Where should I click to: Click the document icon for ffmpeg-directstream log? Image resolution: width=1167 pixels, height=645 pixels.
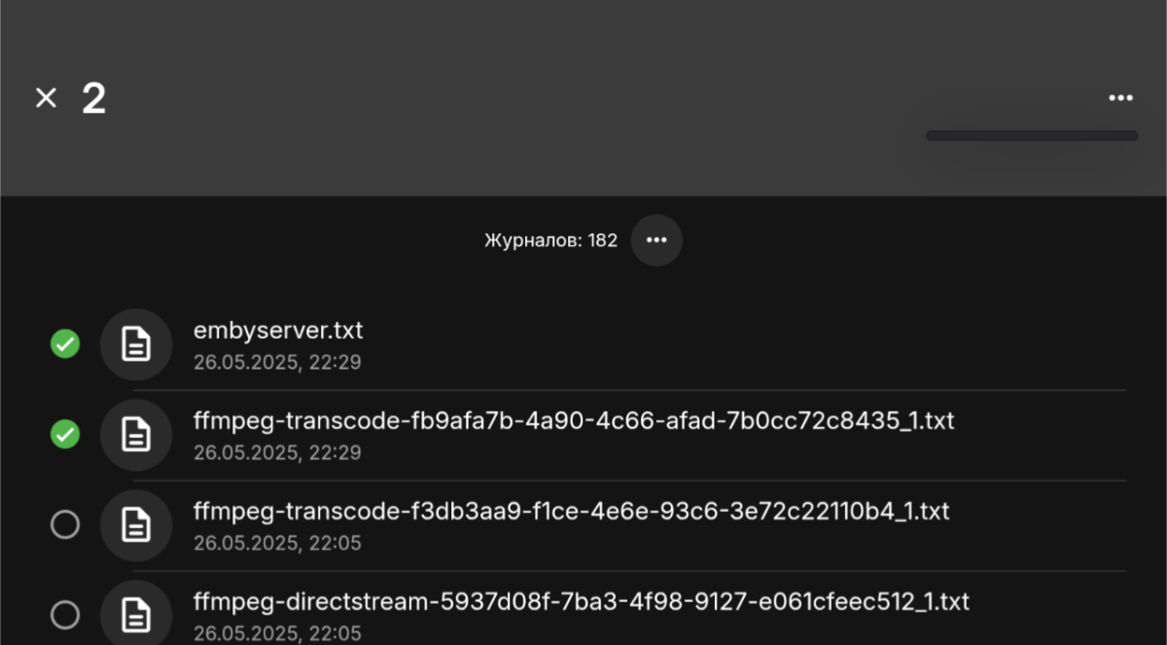(136, 613)
